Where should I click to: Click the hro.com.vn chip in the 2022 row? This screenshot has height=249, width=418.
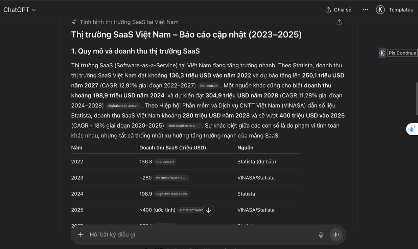[165, 161]
